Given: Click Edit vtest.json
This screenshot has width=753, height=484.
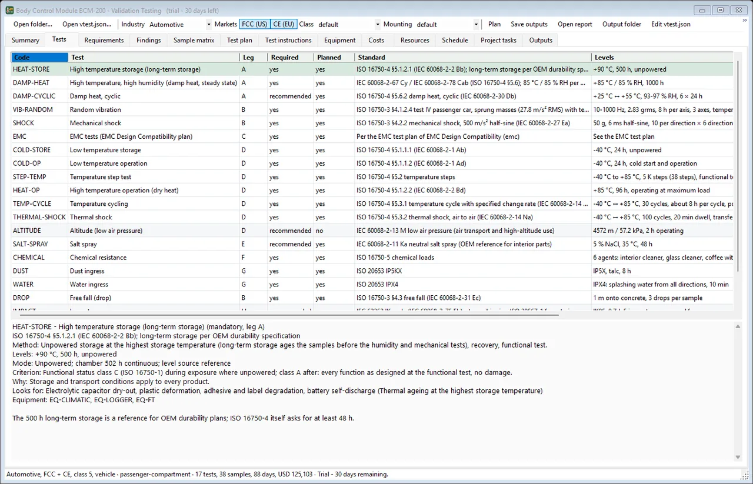Looking at the screenshot, I should tap(671, 24).
